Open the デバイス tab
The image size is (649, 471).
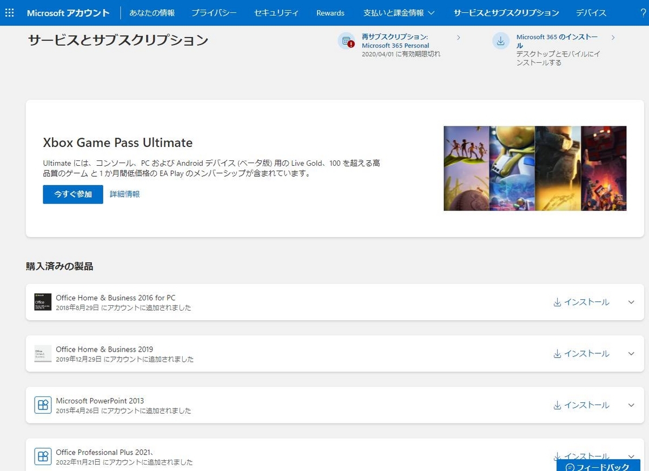tap(591, 12)
